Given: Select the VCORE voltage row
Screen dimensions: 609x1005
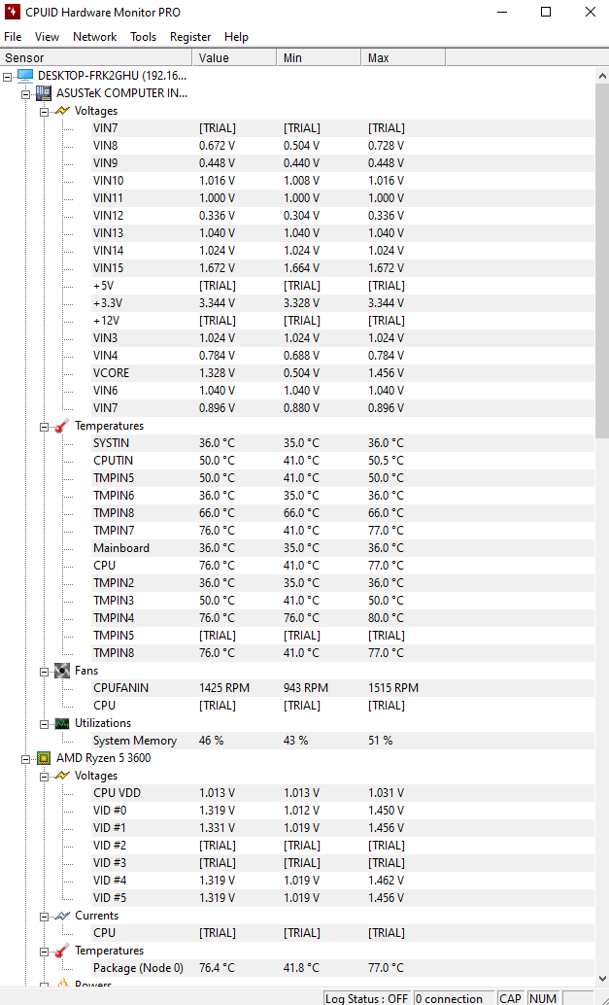Looking at the screenshot, I should [x=111, y=373].
